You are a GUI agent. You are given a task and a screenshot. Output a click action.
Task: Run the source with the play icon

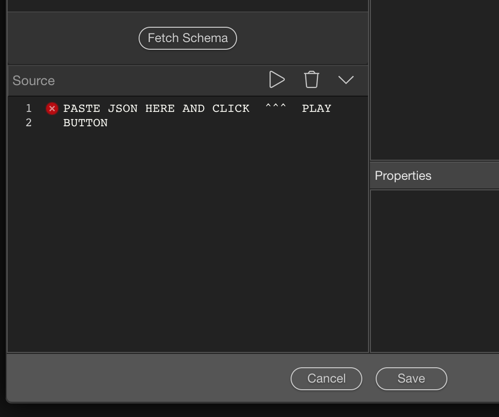(277, 80)
